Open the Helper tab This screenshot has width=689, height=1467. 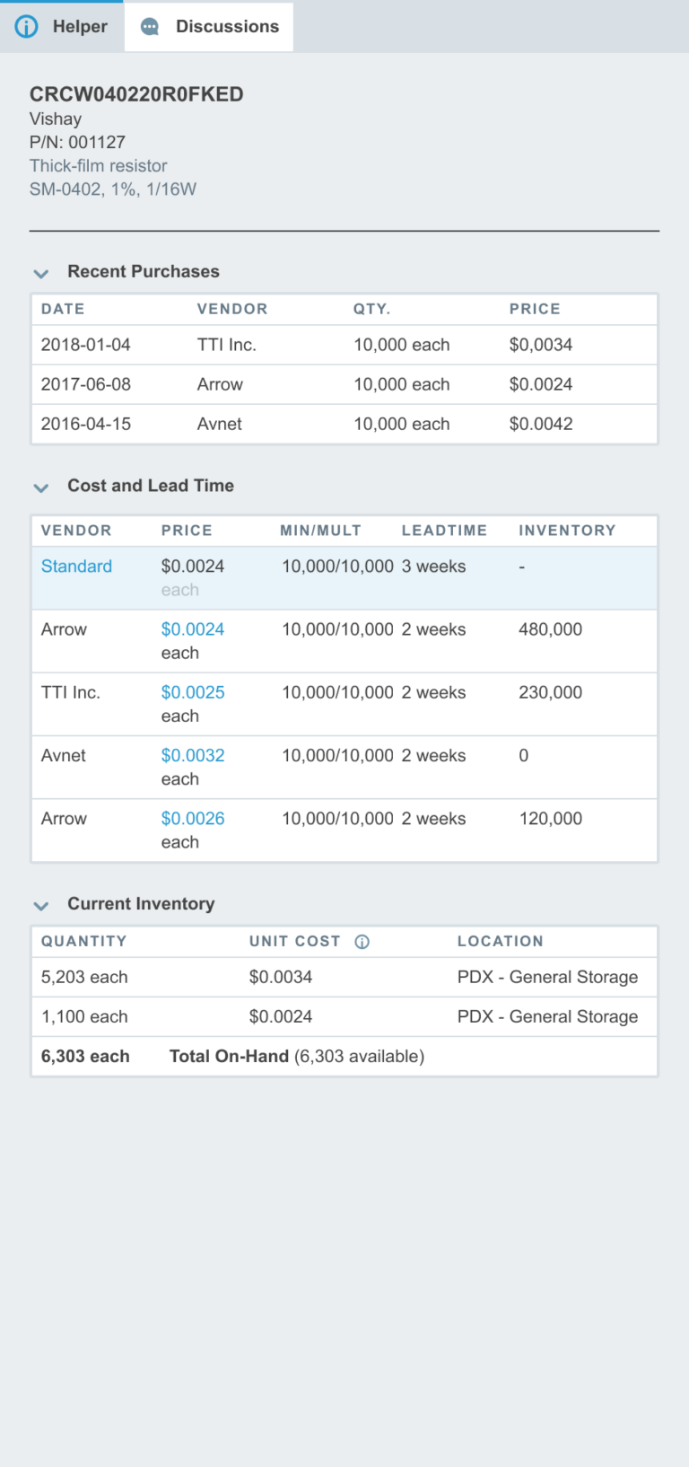coord(62,26)
